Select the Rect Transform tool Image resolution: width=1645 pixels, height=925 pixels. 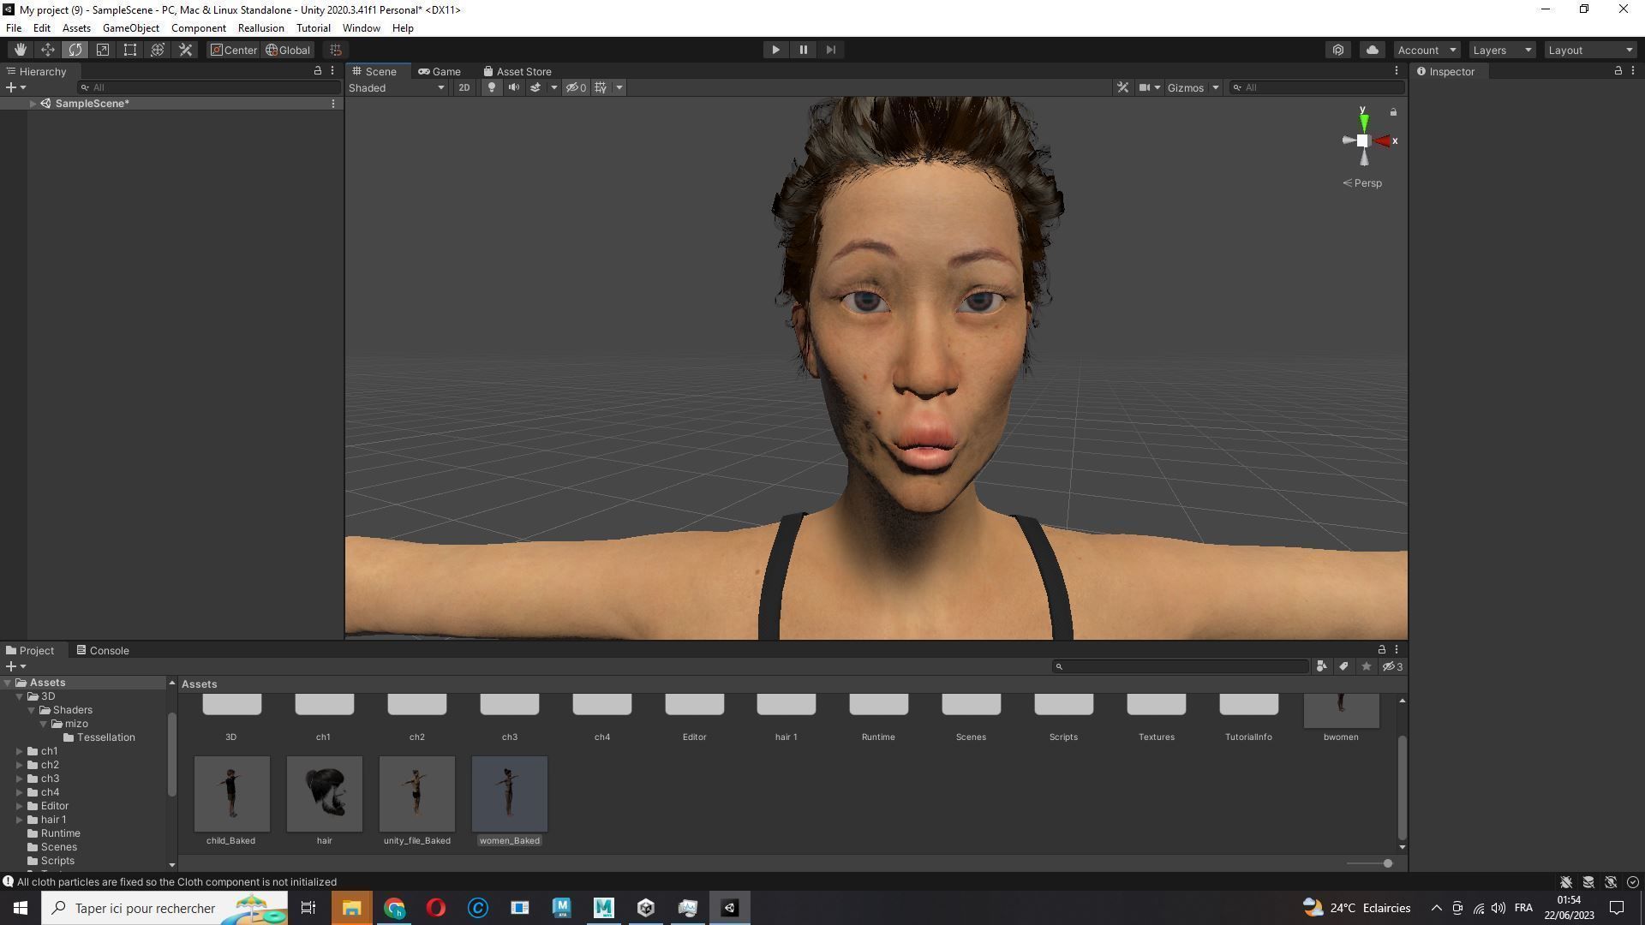pyautogui.click(x=130, y=50)
